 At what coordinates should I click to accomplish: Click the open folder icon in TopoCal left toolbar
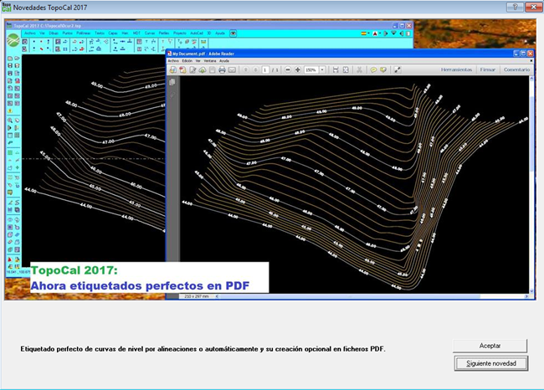pos(17,59)
